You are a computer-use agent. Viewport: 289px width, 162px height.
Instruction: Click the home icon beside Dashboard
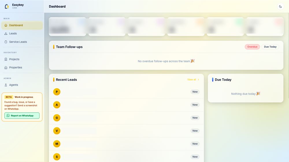click(x=6, y=25)
